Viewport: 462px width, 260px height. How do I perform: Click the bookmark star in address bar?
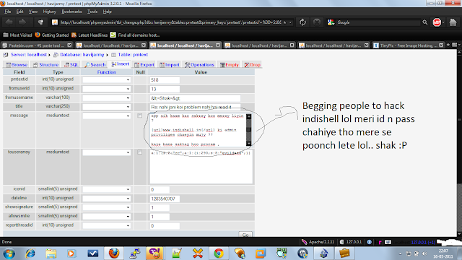click(284, 22)
